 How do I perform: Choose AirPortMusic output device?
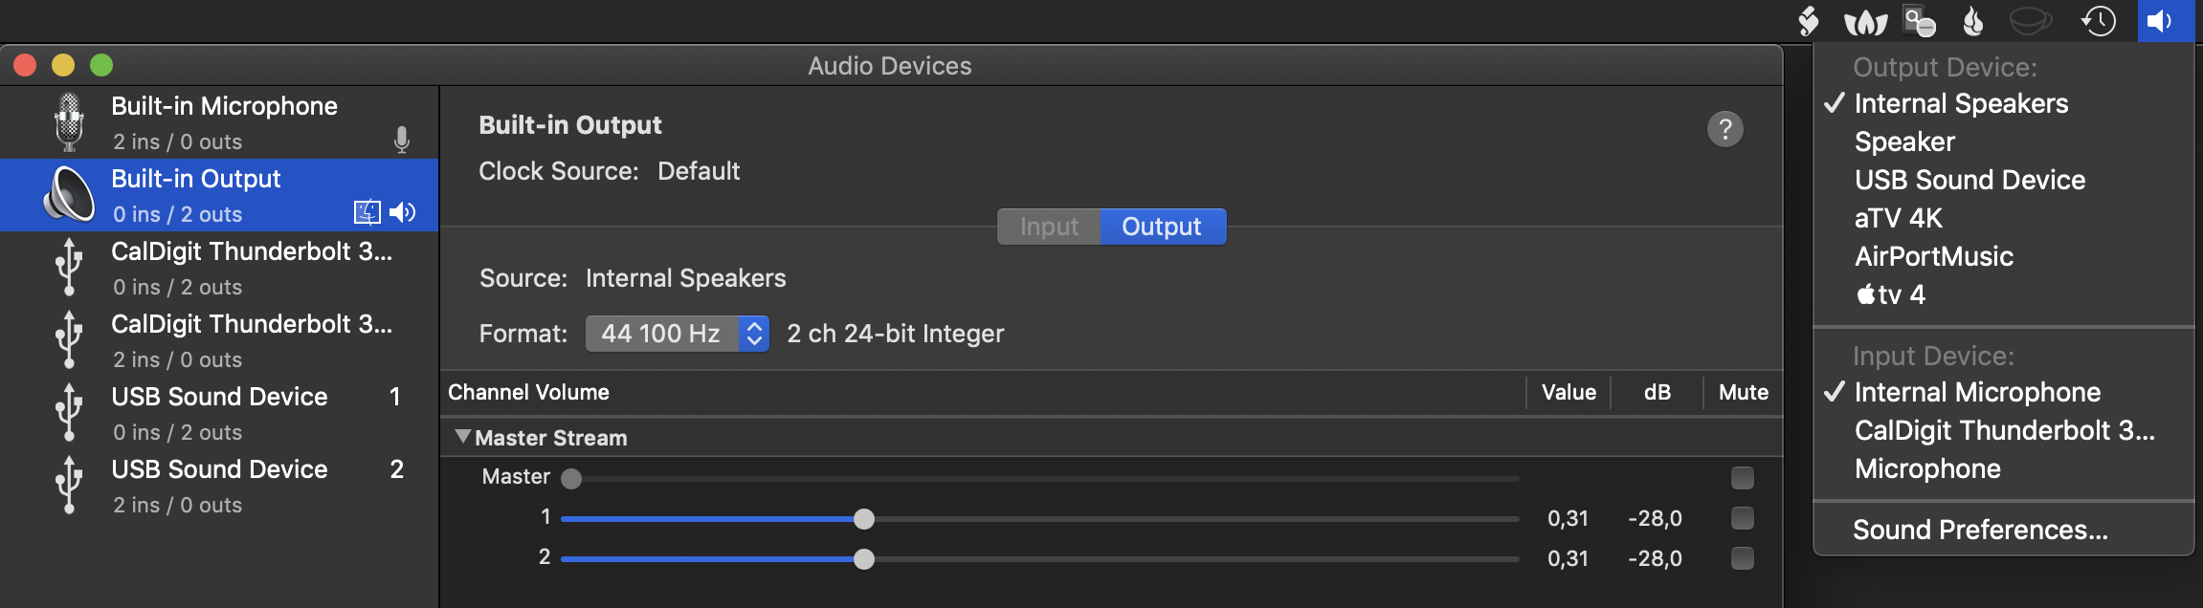pos(1934,256)
